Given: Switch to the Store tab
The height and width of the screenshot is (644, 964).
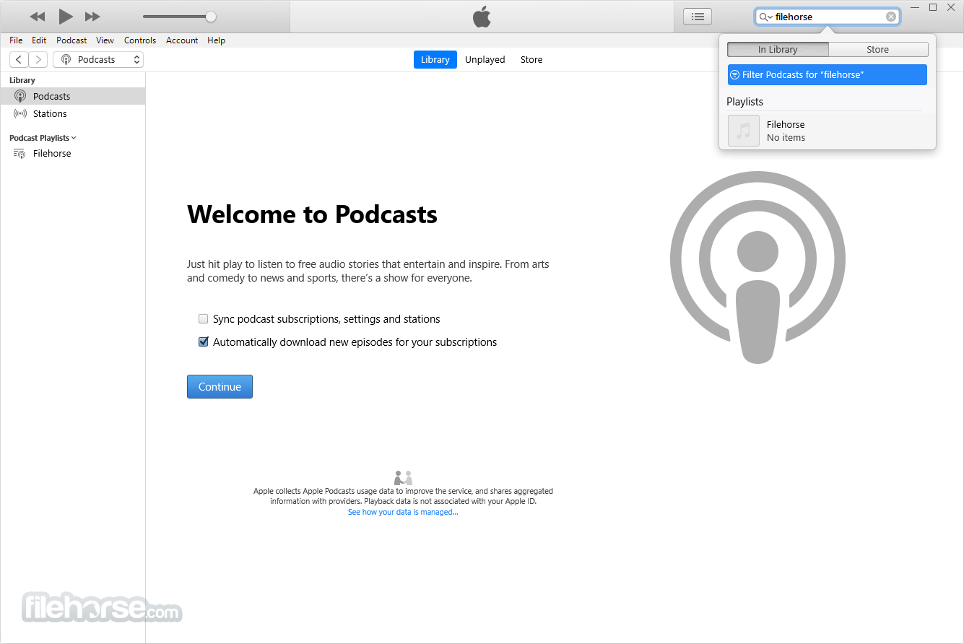Looking at the screenshot, I should tap(531, 60).
